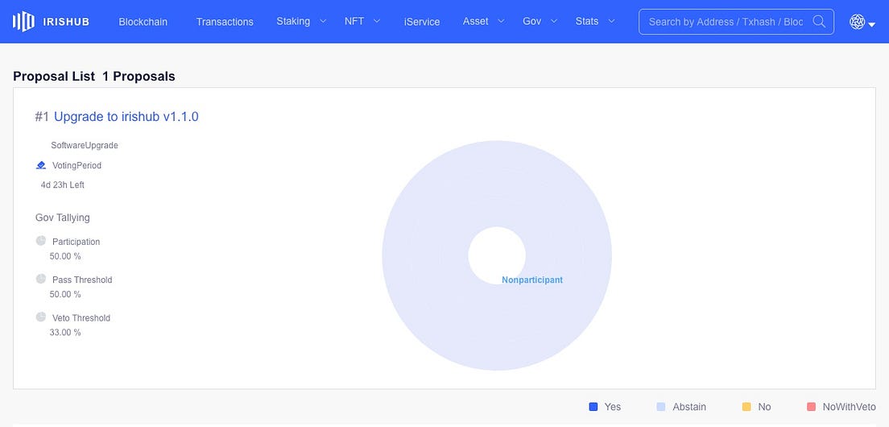Viewport: 889px width, 427px height.
Task: Click the Pass Threshold label
Action: click(x=82, y=280)
